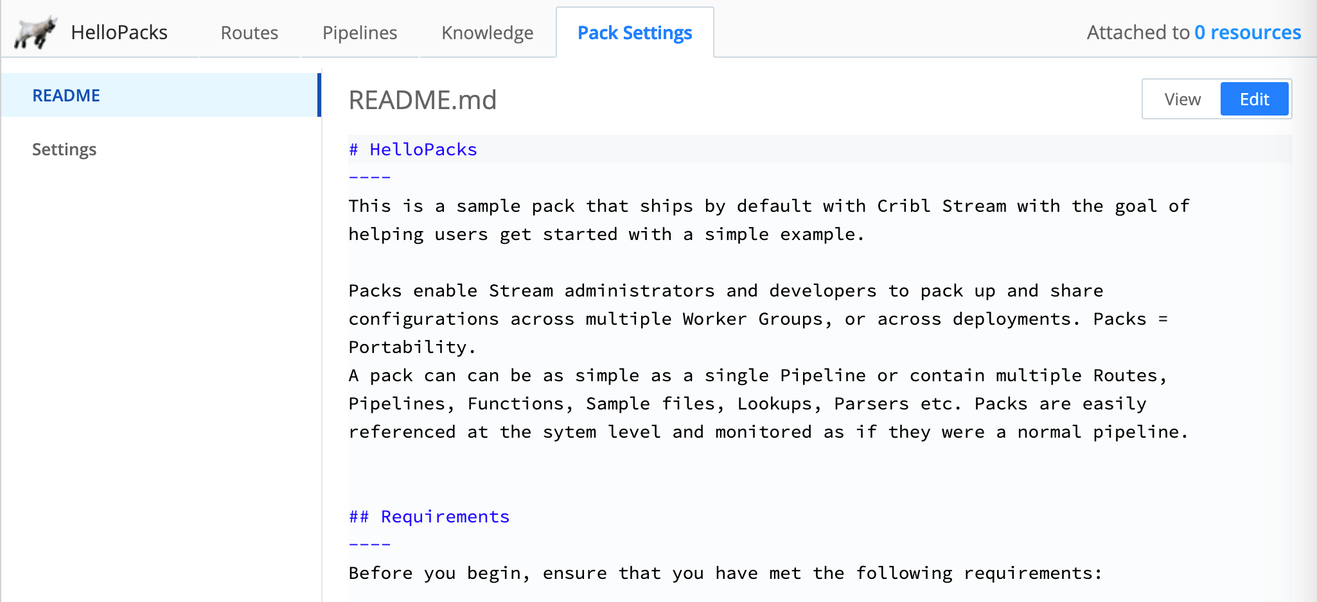Click the dashes under the HelloPacks heading

tap(369, 176)
